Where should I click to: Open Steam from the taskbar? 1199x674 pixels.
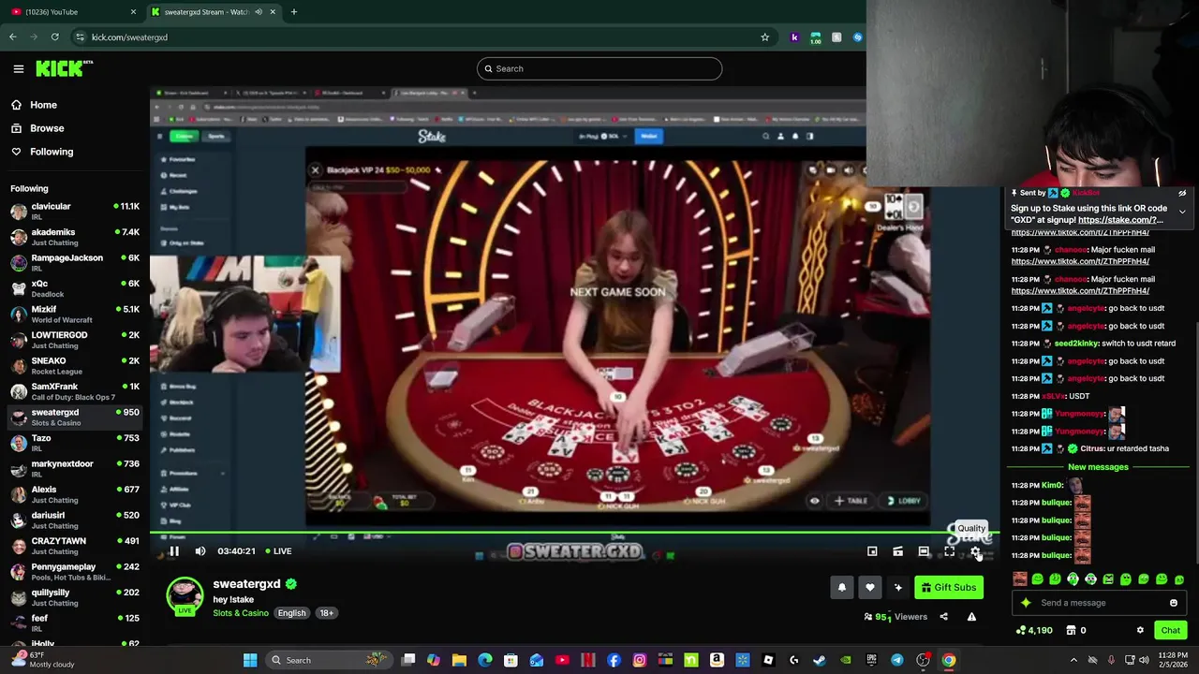point(820,660)
